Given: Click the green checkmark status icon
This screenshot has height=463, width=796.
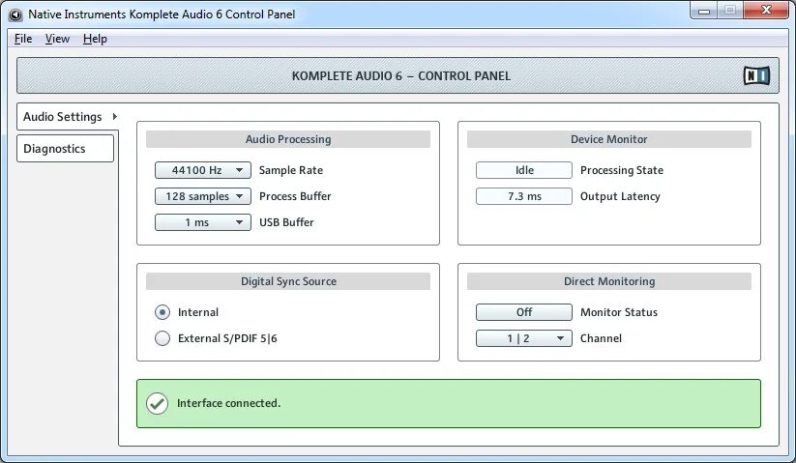Looking at the screenshot, I should [x=158, y=404].
